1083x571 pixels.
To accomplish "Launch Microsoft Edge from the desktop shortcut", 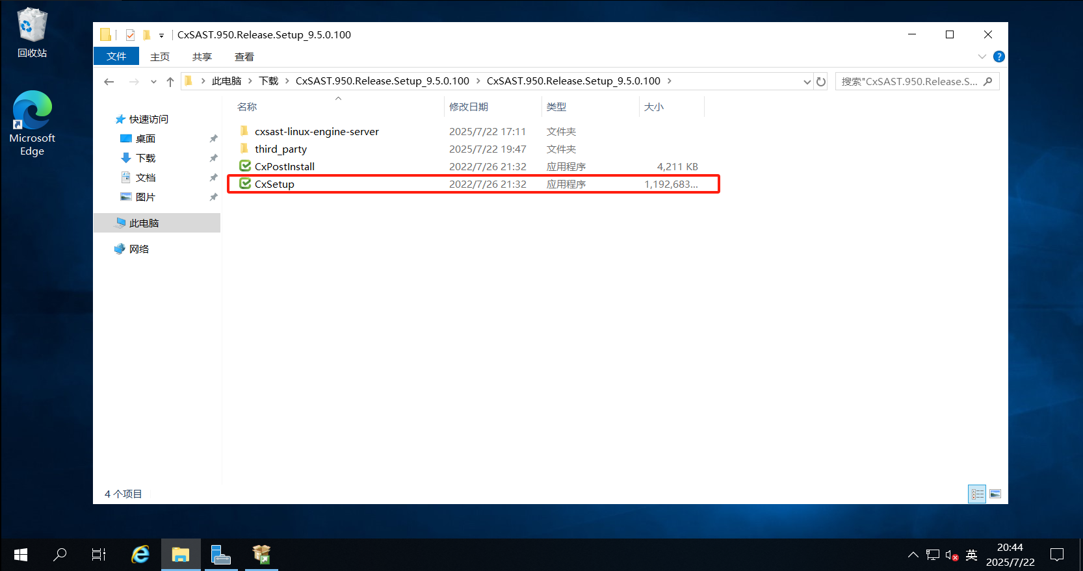I will [32, 123].
